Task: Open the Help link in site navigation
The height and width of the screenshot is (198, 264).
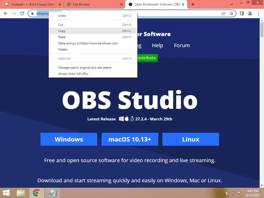Action: (x=158, y=45)
